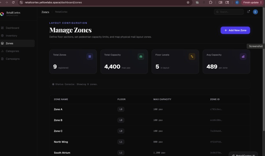Click the browser reload button
265x156 pixels.
pos(13,2)
